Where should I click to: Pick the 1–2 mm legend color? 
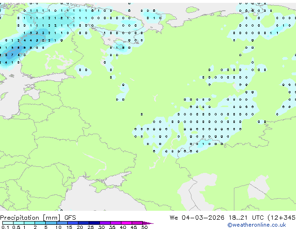pyautogui.click(x=29, y=223)
